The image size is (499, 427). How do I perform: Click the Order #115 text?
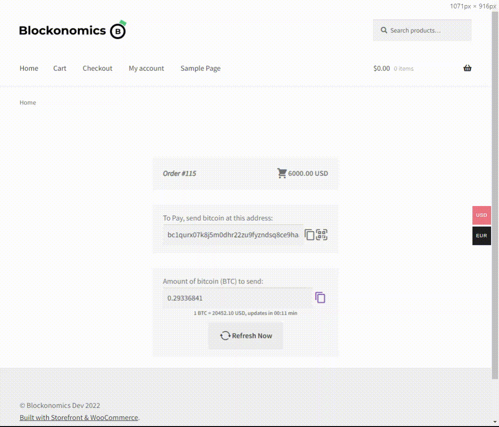[180, 173]
